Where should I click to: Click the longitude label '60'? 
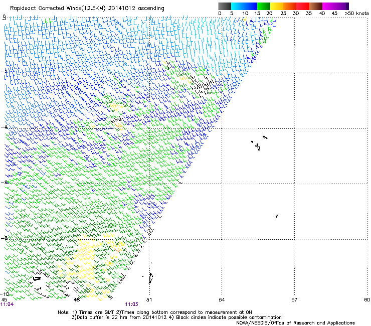pos(367,299)
